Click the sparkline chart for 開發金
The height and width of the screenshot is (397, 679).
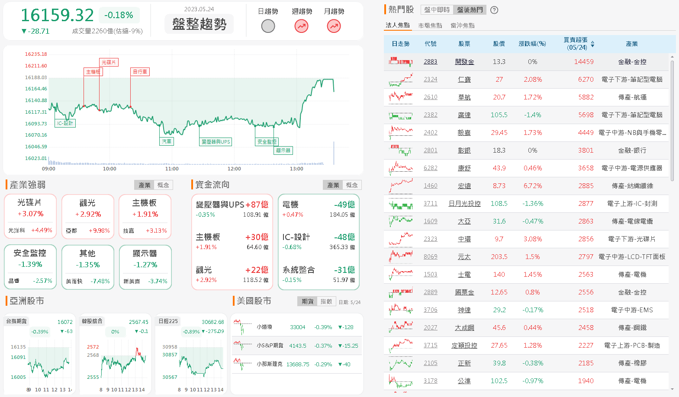(x=400, y=61)
